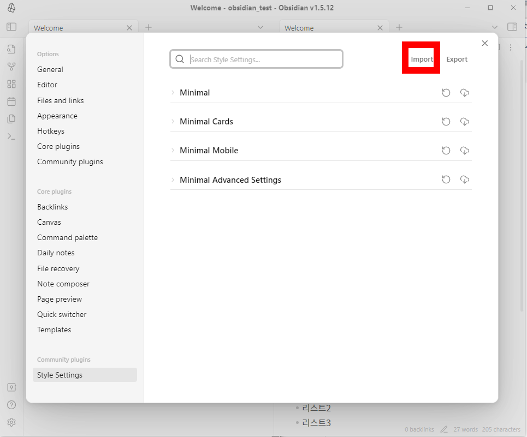527x437 pixels.
Task: Click Obsidian logo in title bar
Action: click(x=11, y=8)
